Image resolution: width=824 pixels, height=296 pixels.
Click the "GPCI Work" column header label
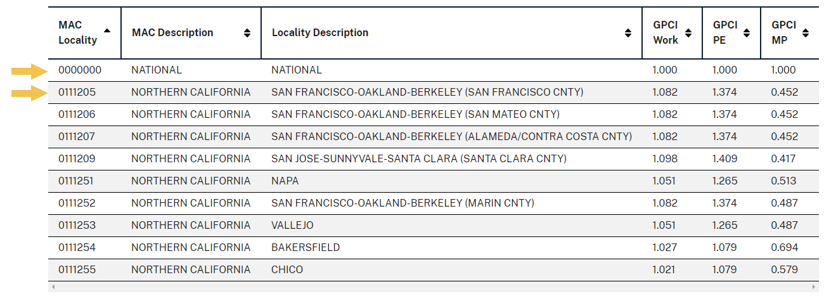click(666, 33)
